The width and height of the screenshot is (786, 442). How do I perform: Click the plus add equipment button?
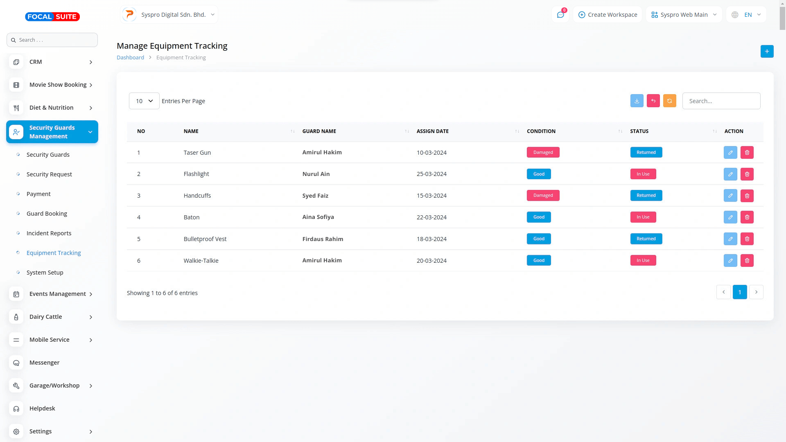point(767,52)
